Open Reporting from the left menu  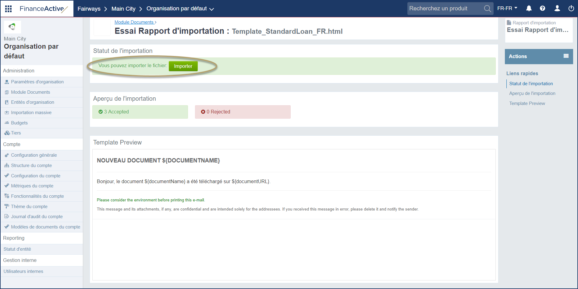[14, 238]
